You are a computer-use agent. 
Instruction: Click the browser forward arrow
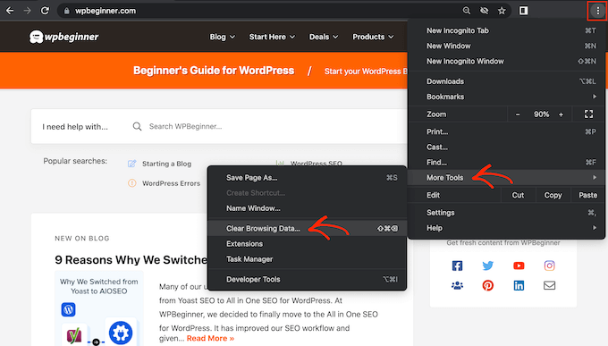[x=27, y=11]
